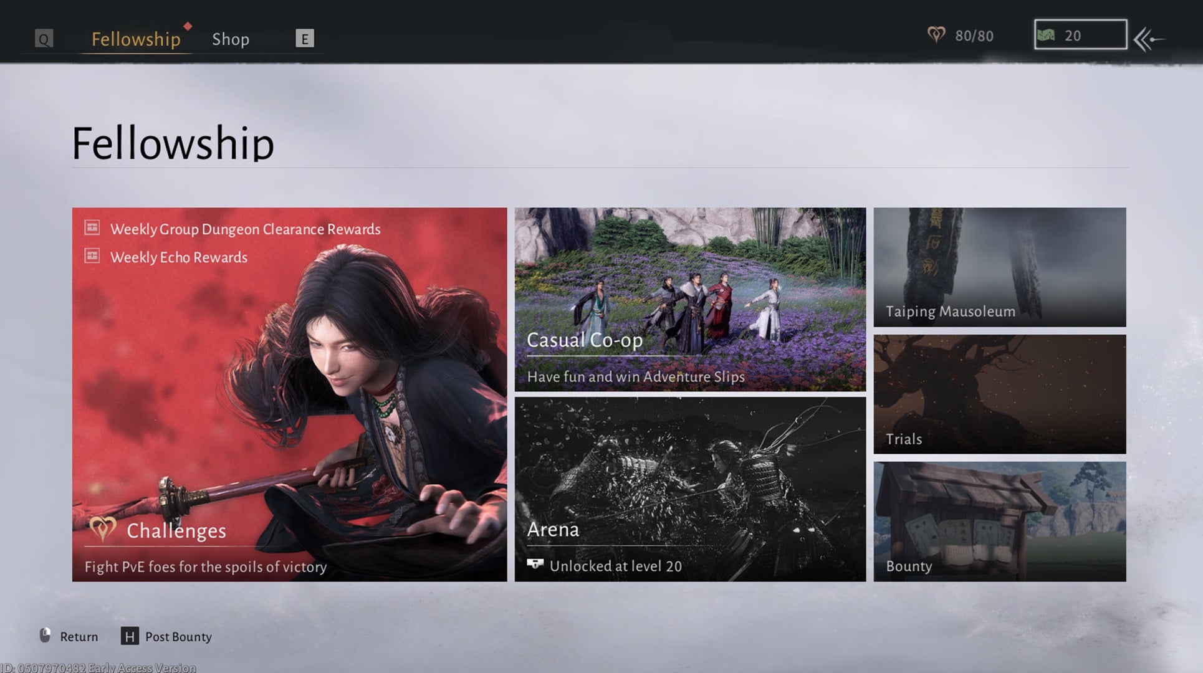1203x673 pixels.
Task: Open the Casual Co-op activity panel
Action: 690,299
